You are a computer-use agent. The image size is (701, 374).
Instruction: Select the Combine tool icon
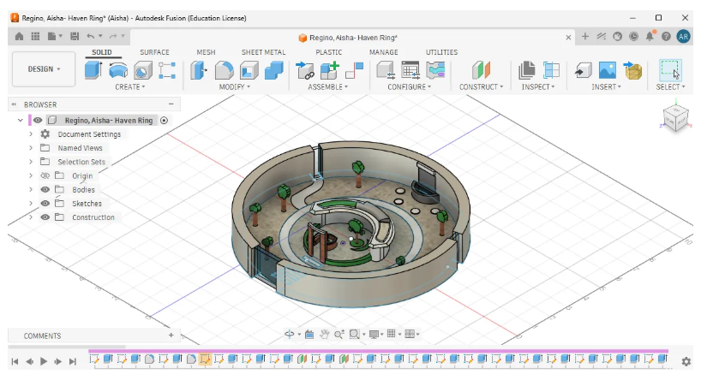pos(273,70)
